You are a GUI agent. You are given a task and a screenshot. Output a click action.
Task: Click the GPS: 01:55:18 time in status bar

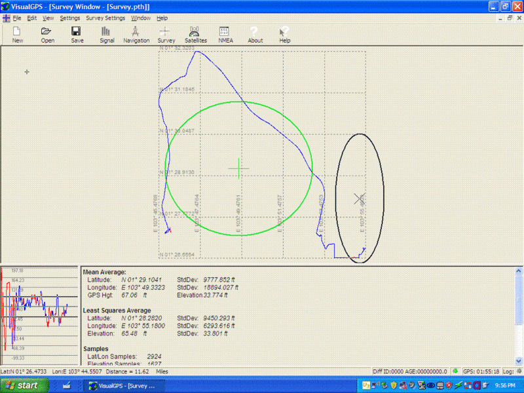point(481,371)
